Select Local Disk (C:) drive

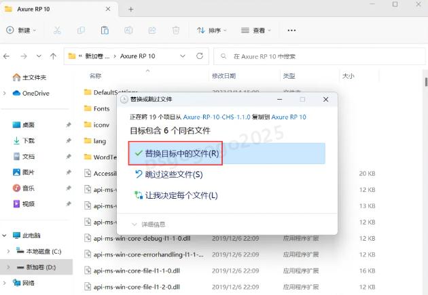tap(39, 251)
